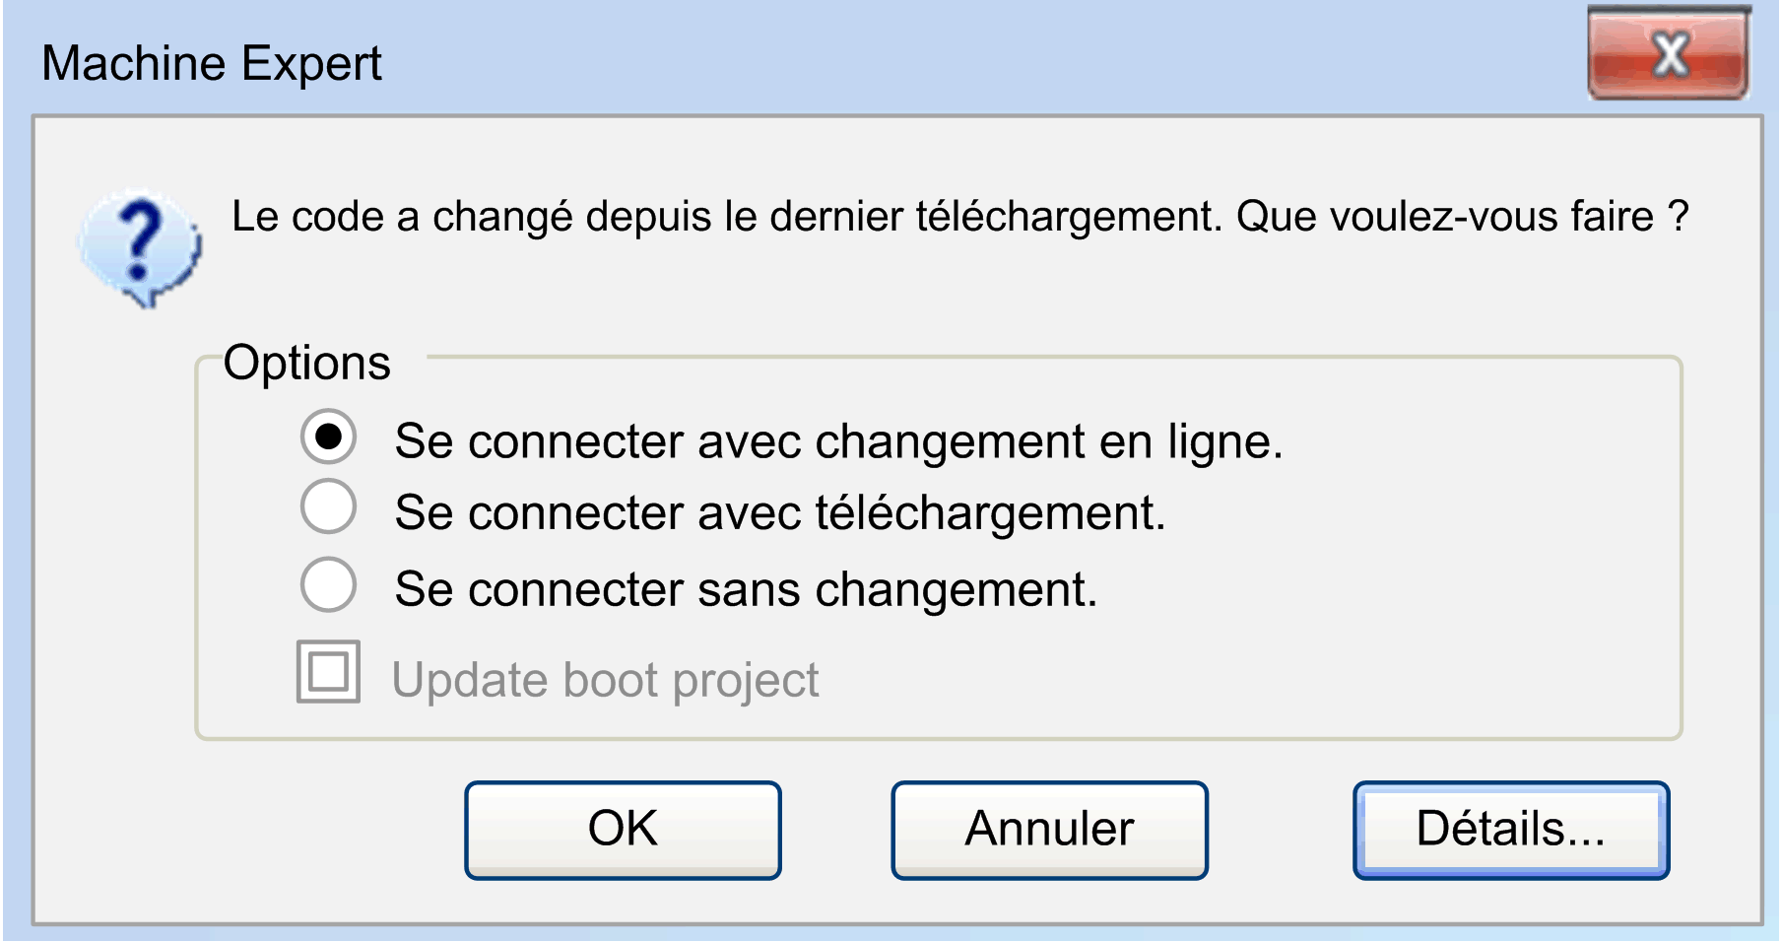Click the blue question mark icon
Image resolution: width=1782 pixels, height=942 pixels.
coord(141,247)
